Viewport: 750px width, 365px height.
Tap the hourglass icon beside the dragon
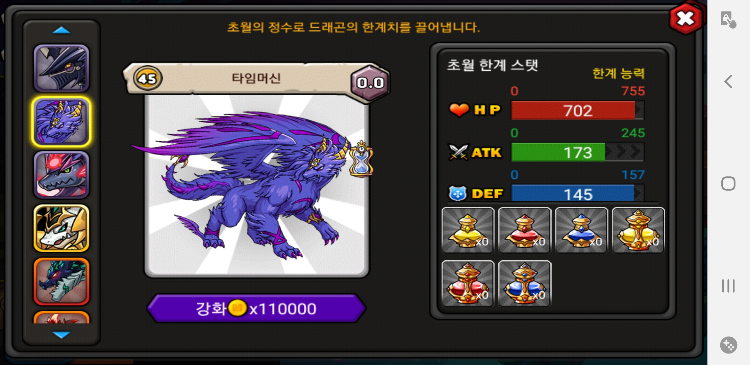click(x=361, y=159)
